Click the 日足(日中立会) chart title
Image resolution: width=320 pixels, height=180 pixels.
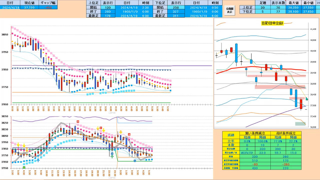pos(272,23)
